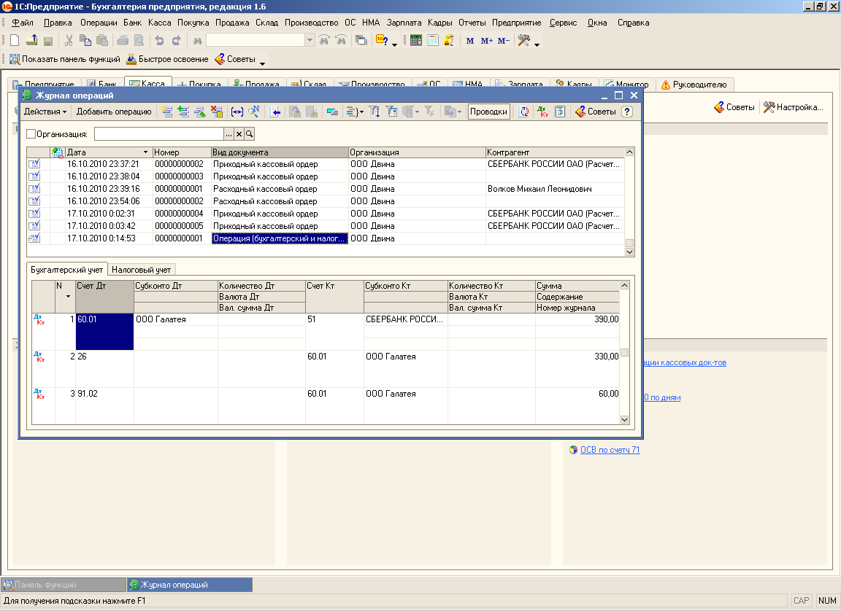The height and width of the screenshot is (611, 841).
Task: Clear the Организация field with X button
Action: (239, 134)
